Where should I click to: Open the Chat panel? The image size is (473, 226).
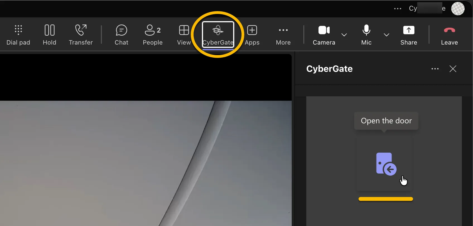coord(122,35)
